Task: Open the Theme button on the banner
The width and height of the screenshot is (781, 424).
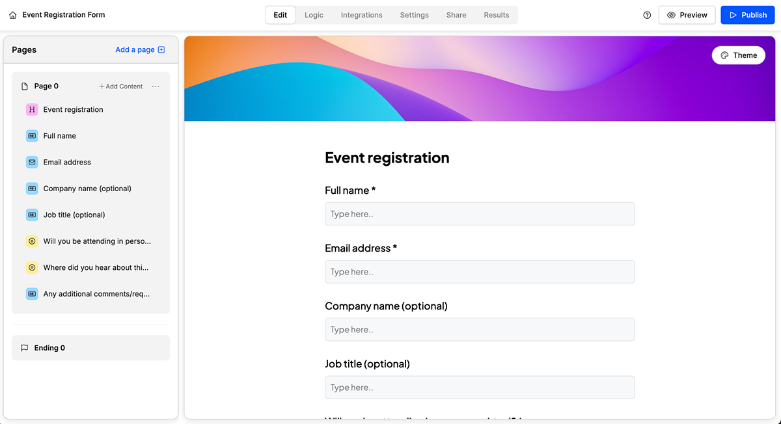Action: point(738,55)
